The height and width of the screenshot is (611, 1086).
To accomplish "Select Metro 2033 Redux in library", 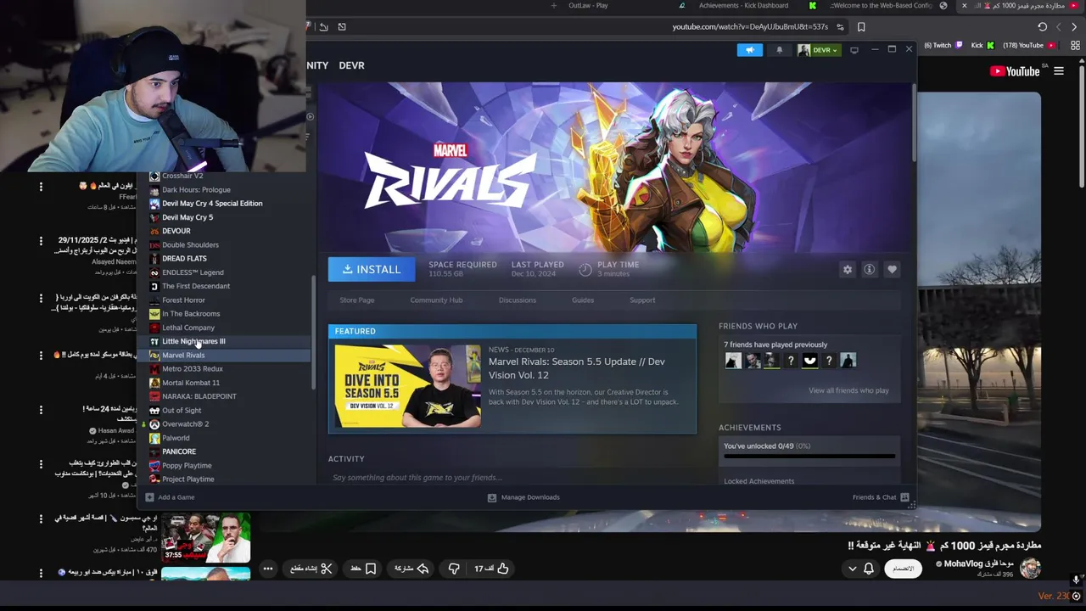I will coord(193,369).
